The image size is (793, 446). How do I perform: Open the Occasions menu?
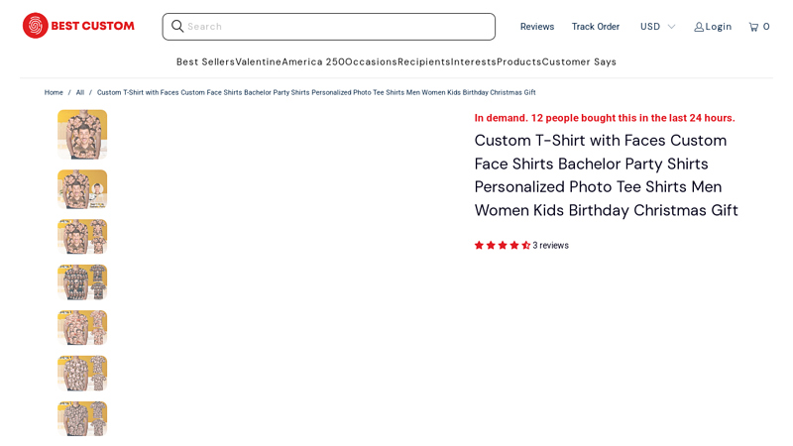(371, 61)
